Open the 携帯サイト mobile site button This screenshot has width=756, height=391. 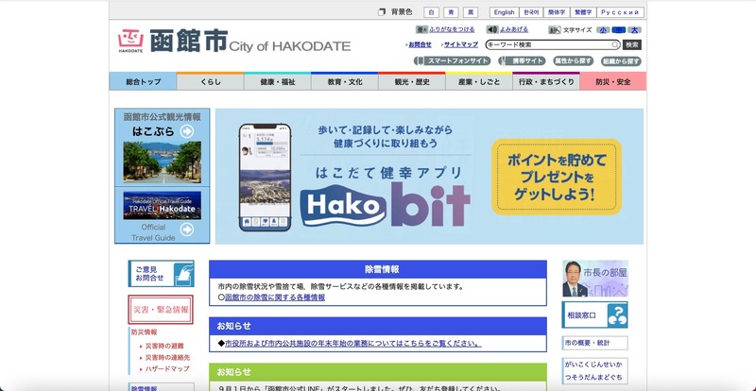tap(523, 60)
